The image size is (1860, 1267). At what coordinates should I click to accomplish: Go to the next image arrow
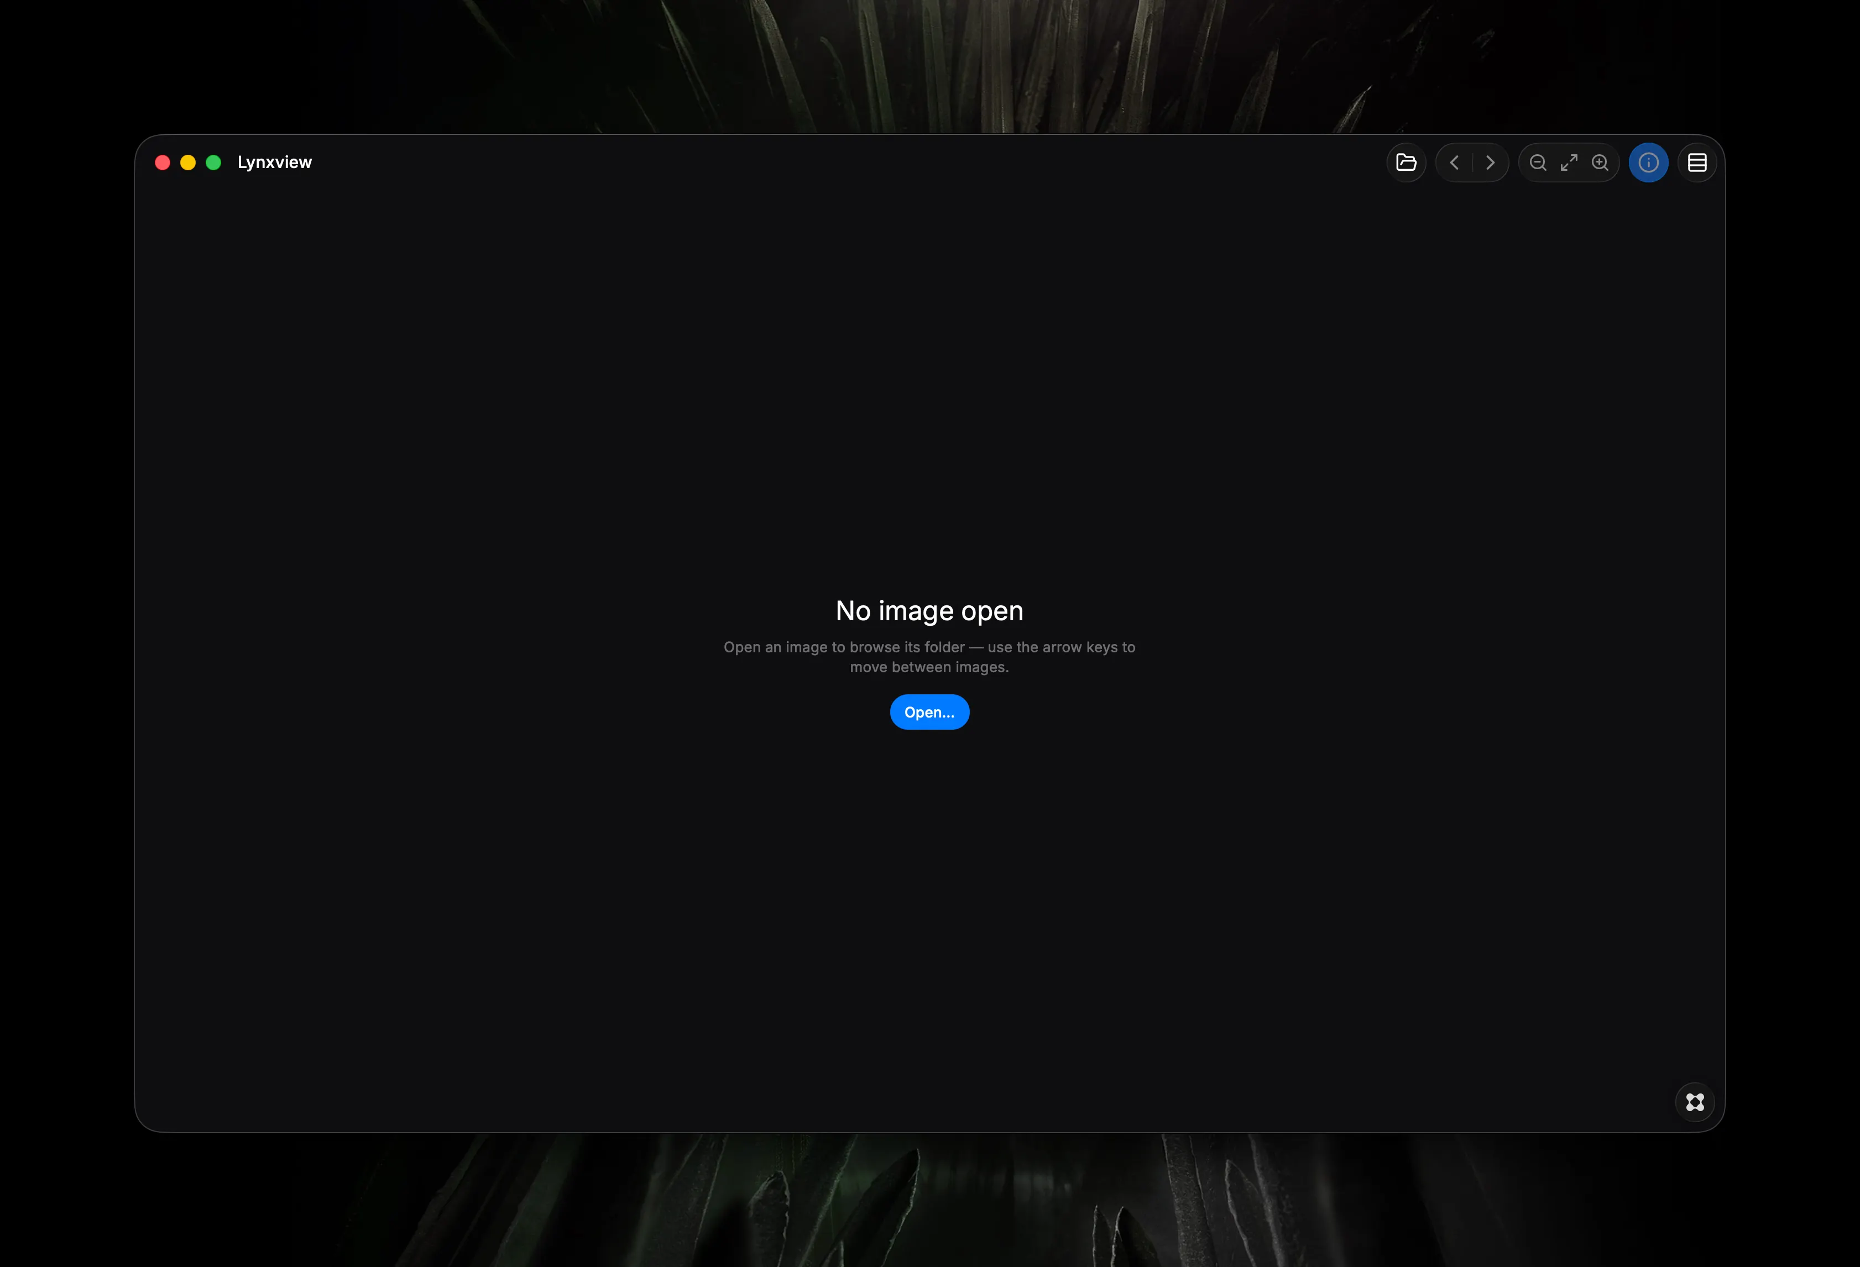(1490, 163)
